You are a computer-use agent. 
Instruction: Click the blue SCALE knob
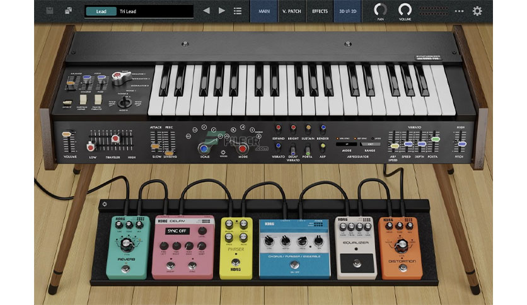click(204, 149)
